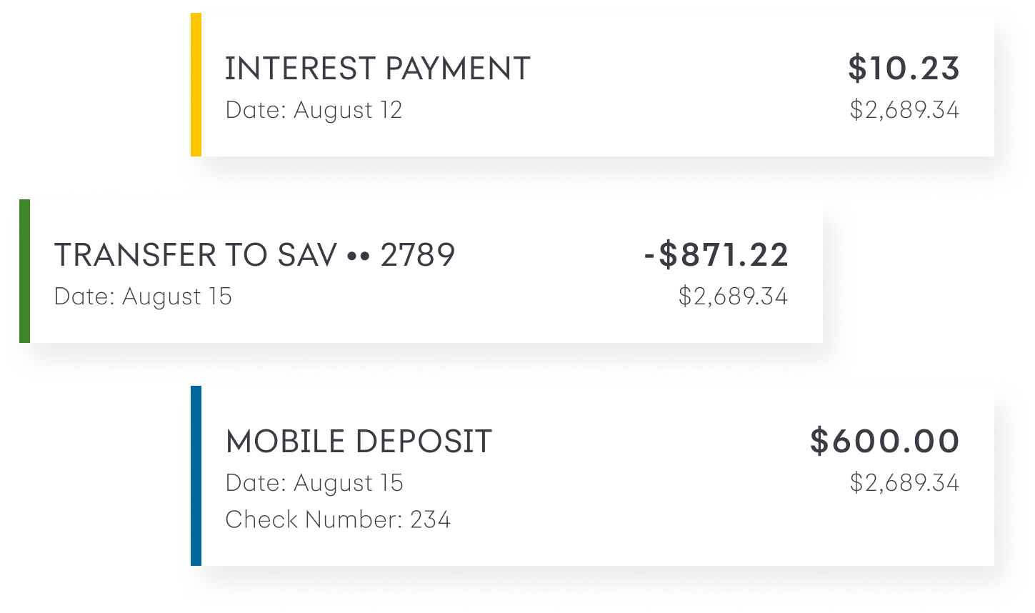Click the yellow stripe on Interest Payment card
This screenshot has width=1035, height=613.
(x=196, y=84)
